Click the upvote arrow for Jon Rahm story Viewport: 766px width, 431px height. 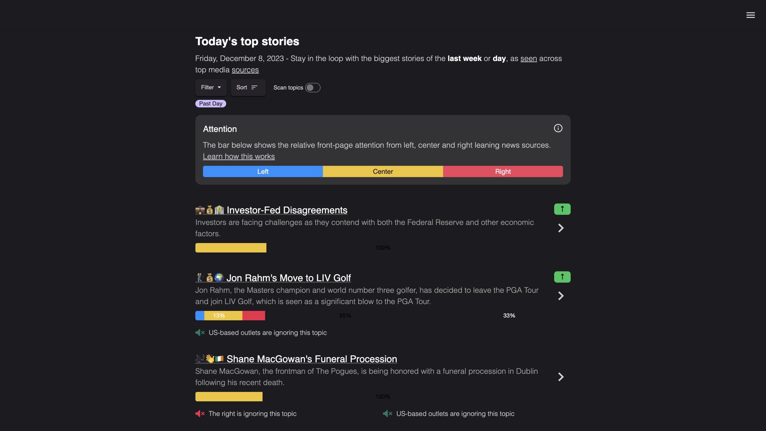pos(562,277)
